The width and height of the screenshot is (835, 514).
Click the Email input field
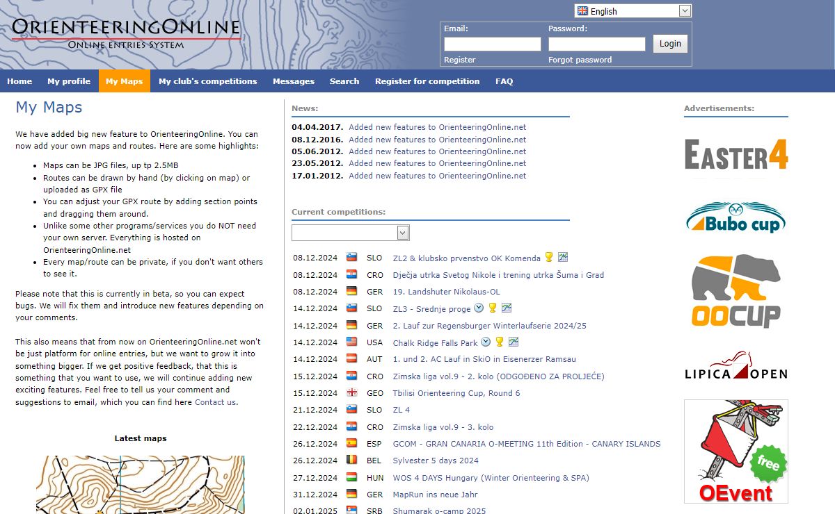point(493,44)
